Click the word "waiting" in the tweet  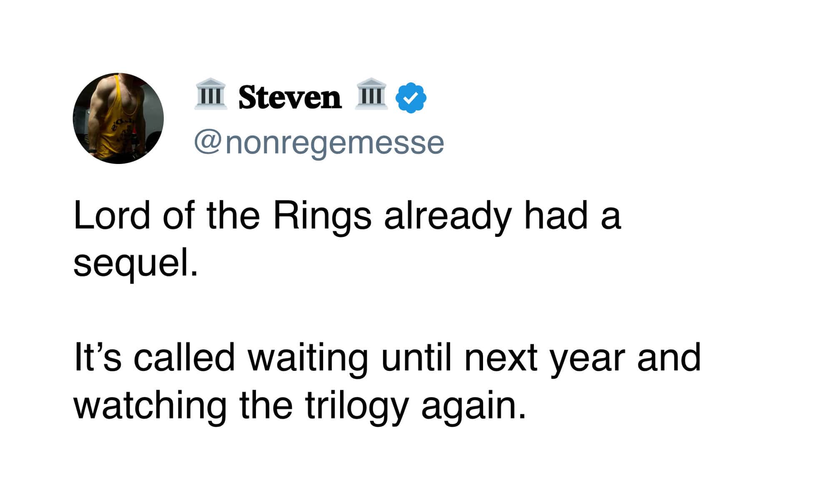click(308, 358)
